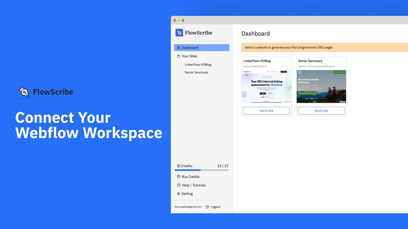Click the FlowScribe name in the sidebar
This screenshot has width=408, height=229.
click(199, 32)
